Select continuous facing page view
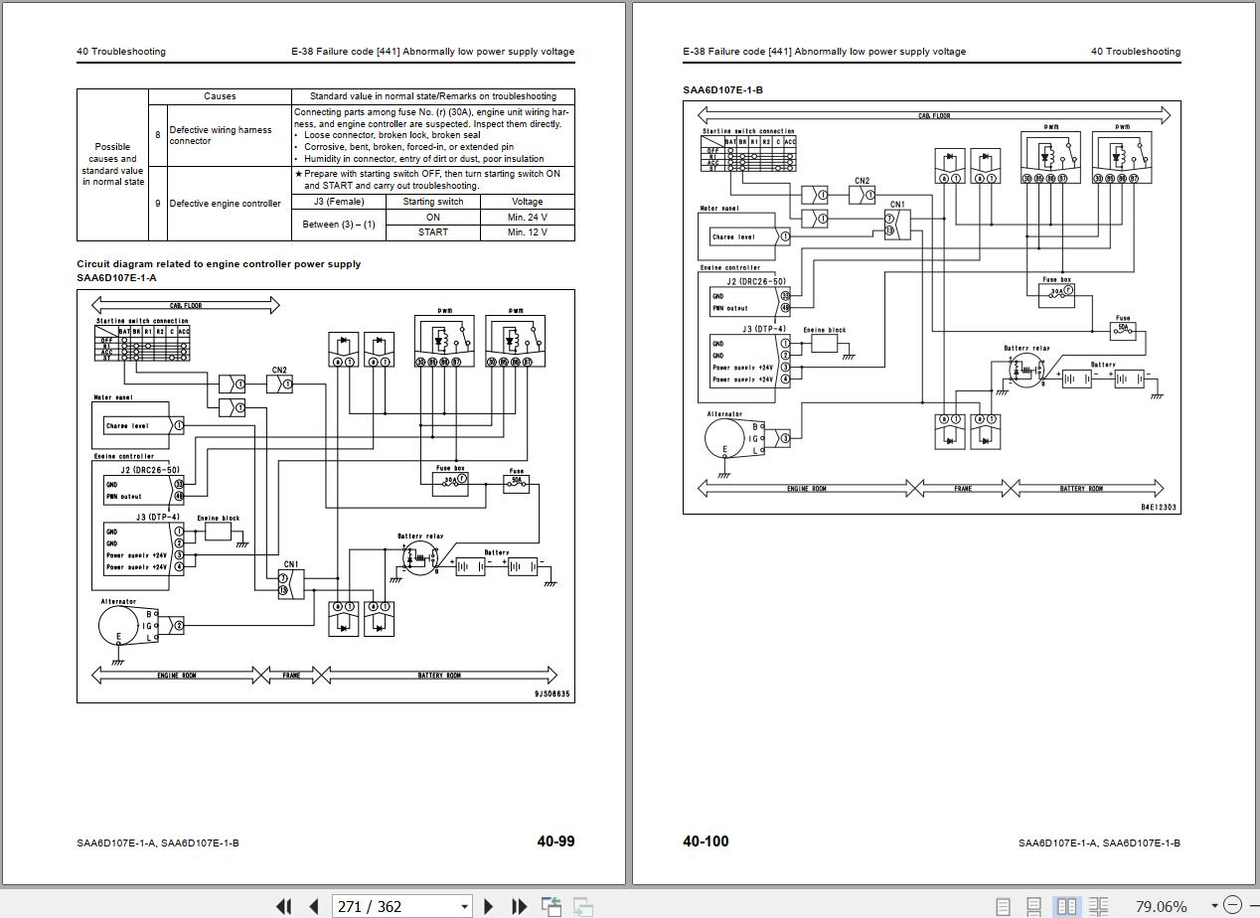The height and width of the screenshot is (918, 1260). point(1098,906)
